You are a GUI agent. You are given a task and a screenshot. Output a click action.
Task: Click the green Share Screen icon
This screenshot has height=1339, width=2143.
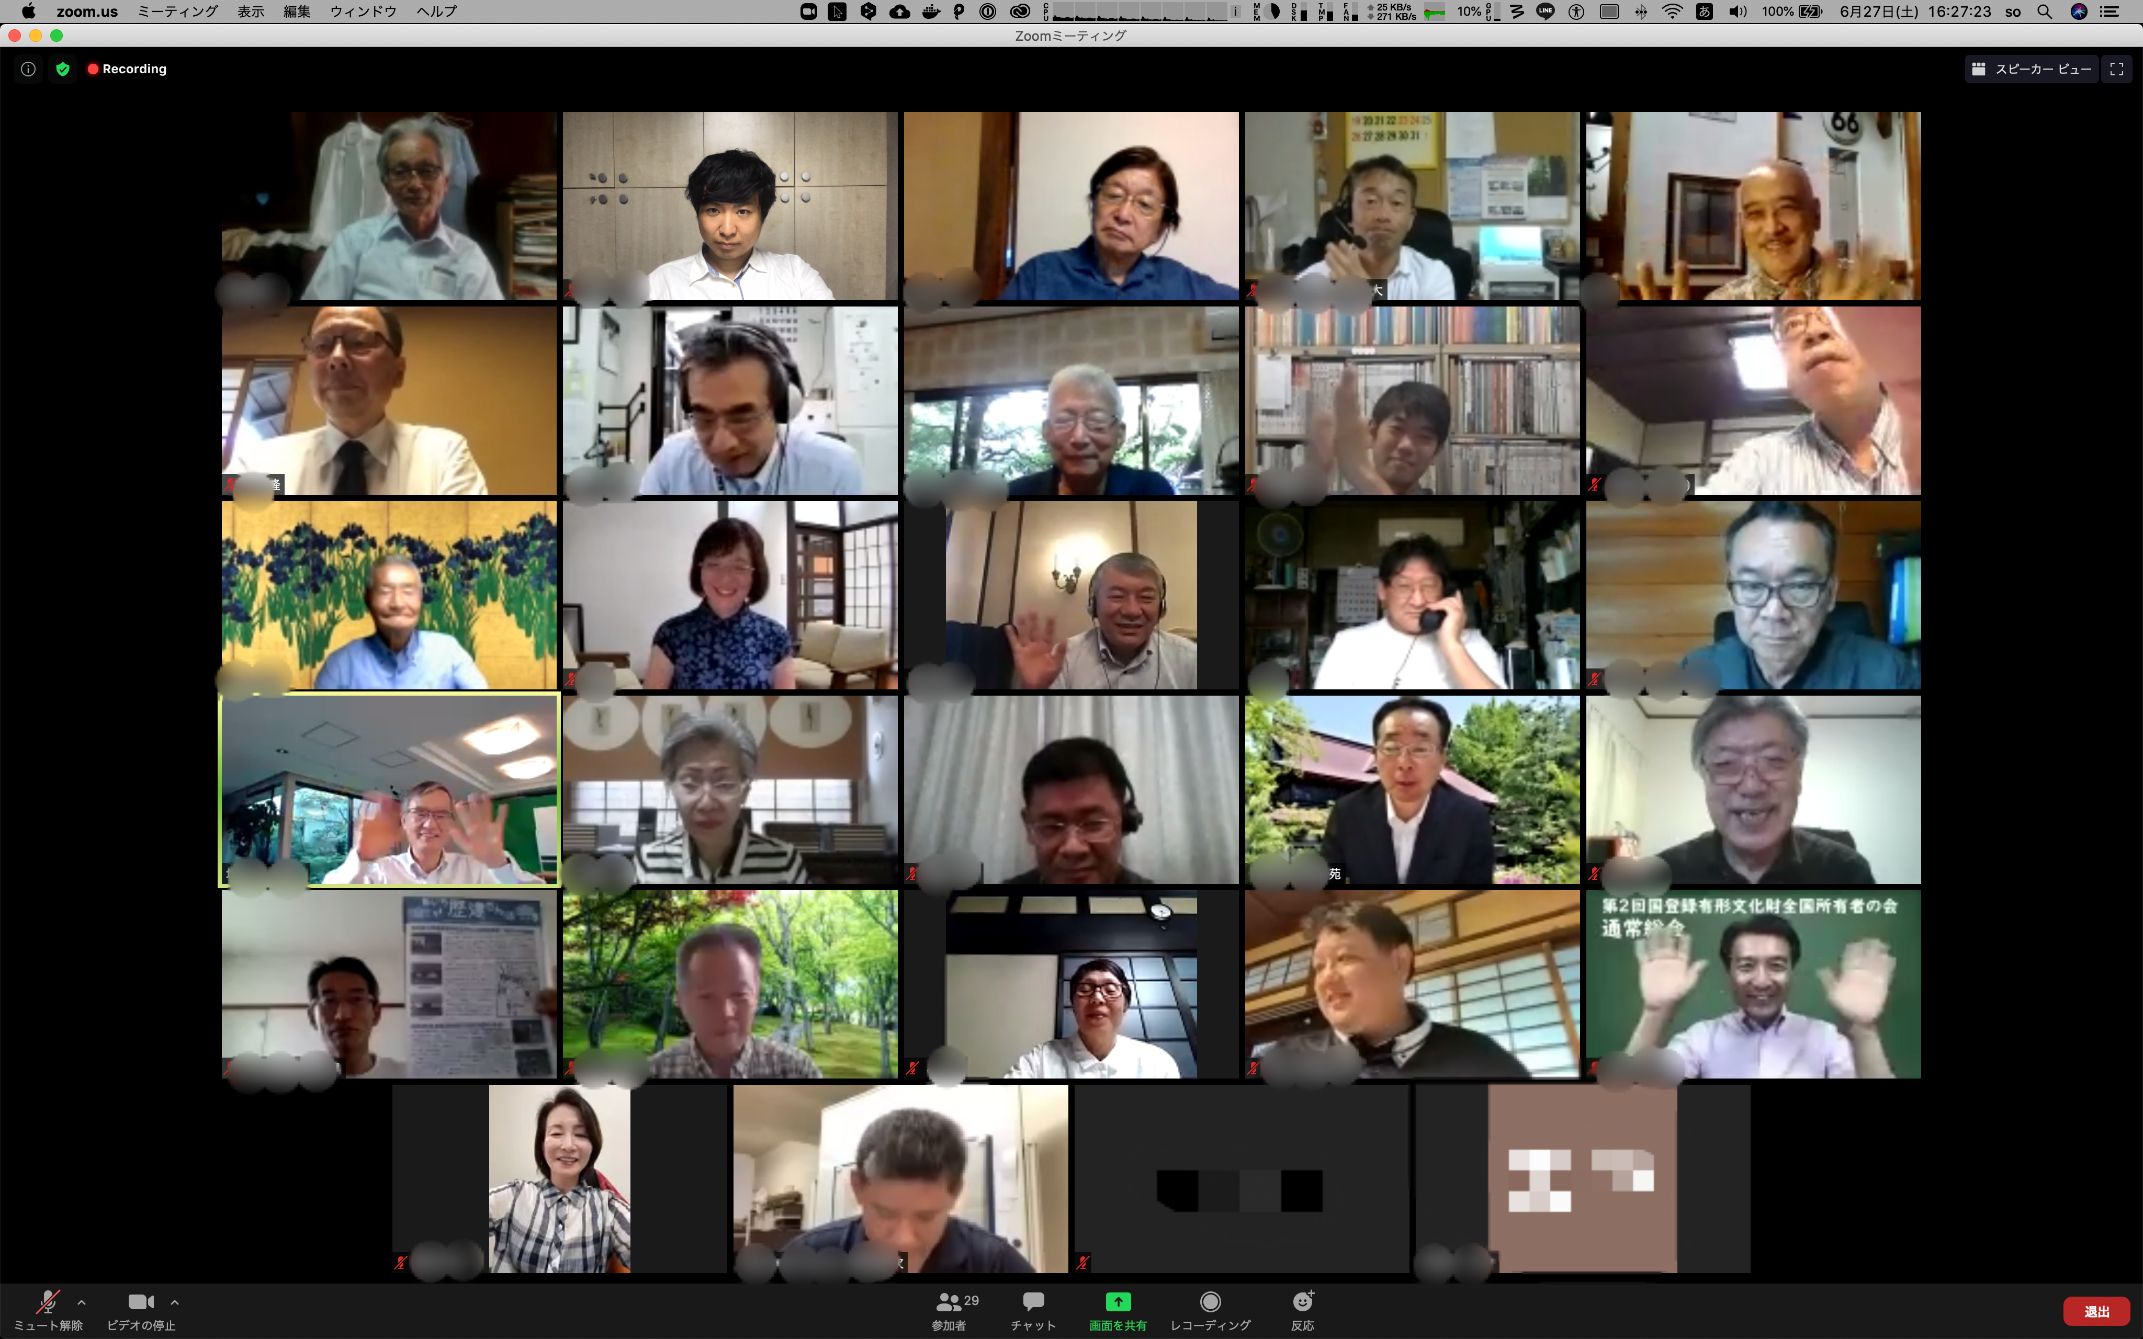coord(1118,1301)
